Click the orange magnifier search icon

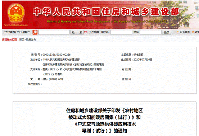[35, 32]
